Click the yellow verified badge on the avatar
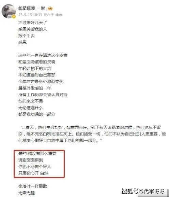The height and width of the screenshot is (197, 169). click(x=14, y=16)
